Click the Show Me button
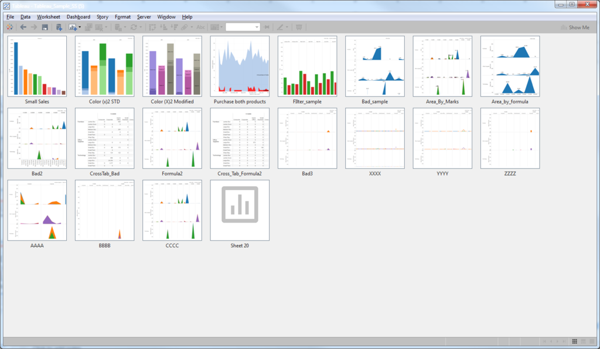The image size is (600, 349). point(575,28)
